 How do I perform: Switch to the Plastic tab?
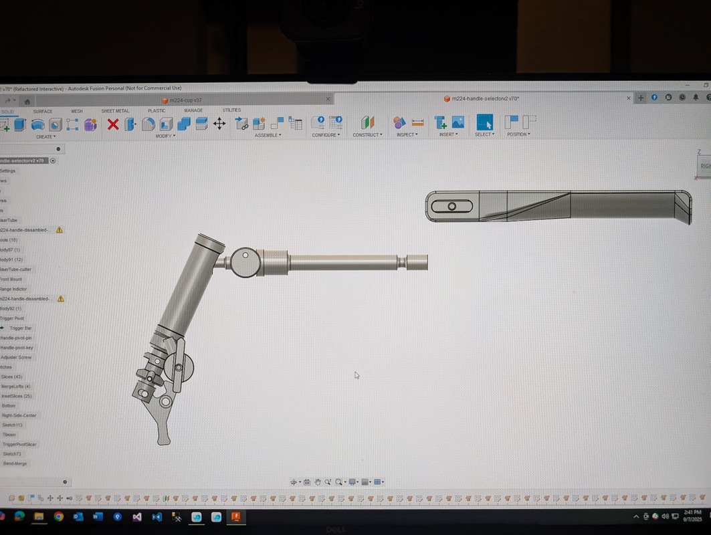(157, 110)
